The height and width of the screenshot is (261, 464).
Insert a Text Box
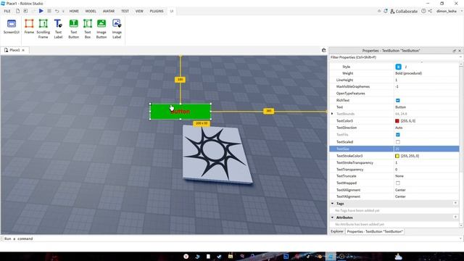[x=88, y=29]
